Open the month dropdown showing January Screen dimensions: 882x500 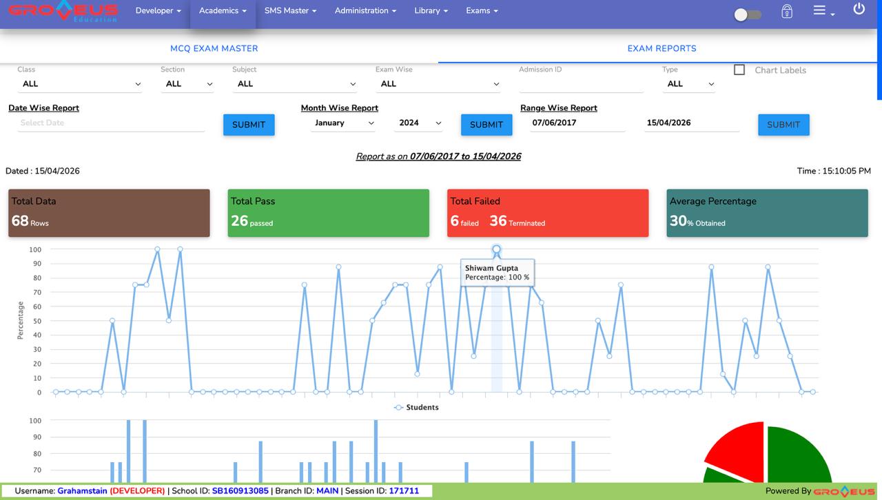coord(343,123)
